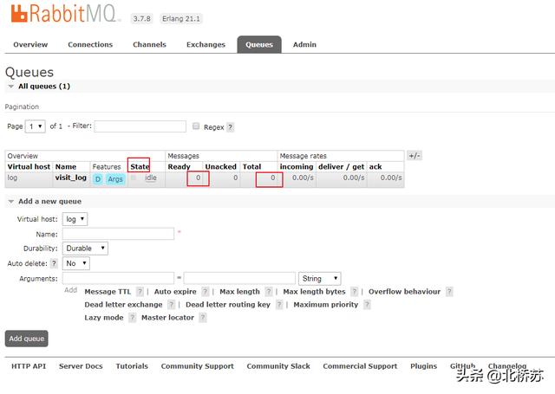Viewport: 555px width, 394px height.
Task: Sort by incoming rate column header
Action: tap(297, 166)
